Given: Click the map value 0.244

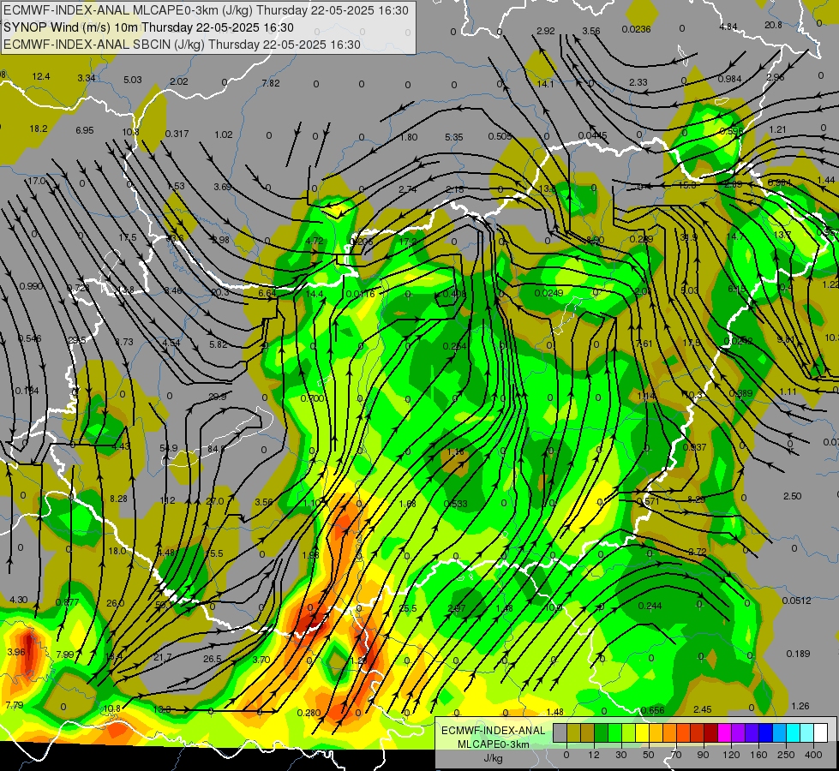Looking at the screenshot, I should click(650, 606).
